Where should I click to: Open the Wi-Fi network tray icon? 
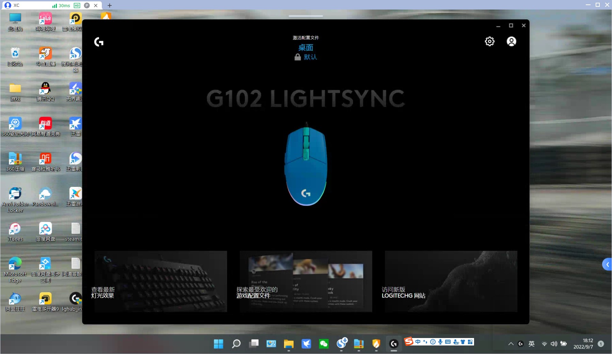544,344
